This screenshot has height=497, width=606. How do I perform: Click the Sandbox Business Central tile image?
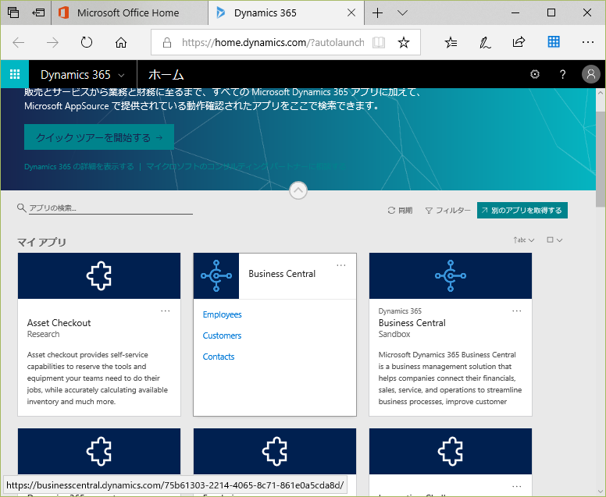point(451,275)
